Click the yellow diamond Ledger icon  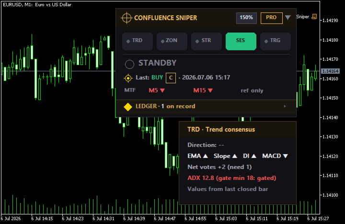tap(128, 107)
